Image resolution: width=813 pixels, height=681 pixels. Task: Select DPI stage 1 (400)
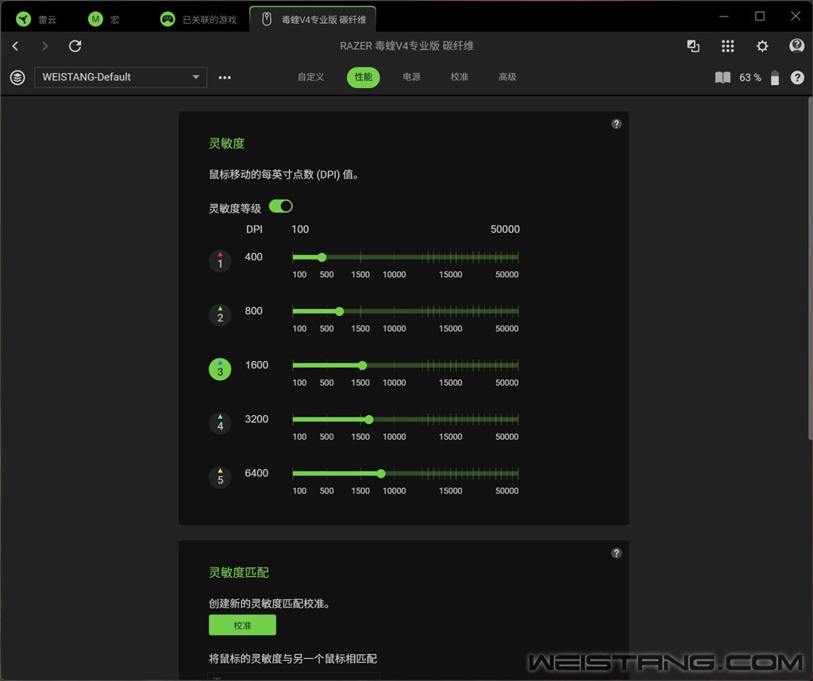click(220, 260)
